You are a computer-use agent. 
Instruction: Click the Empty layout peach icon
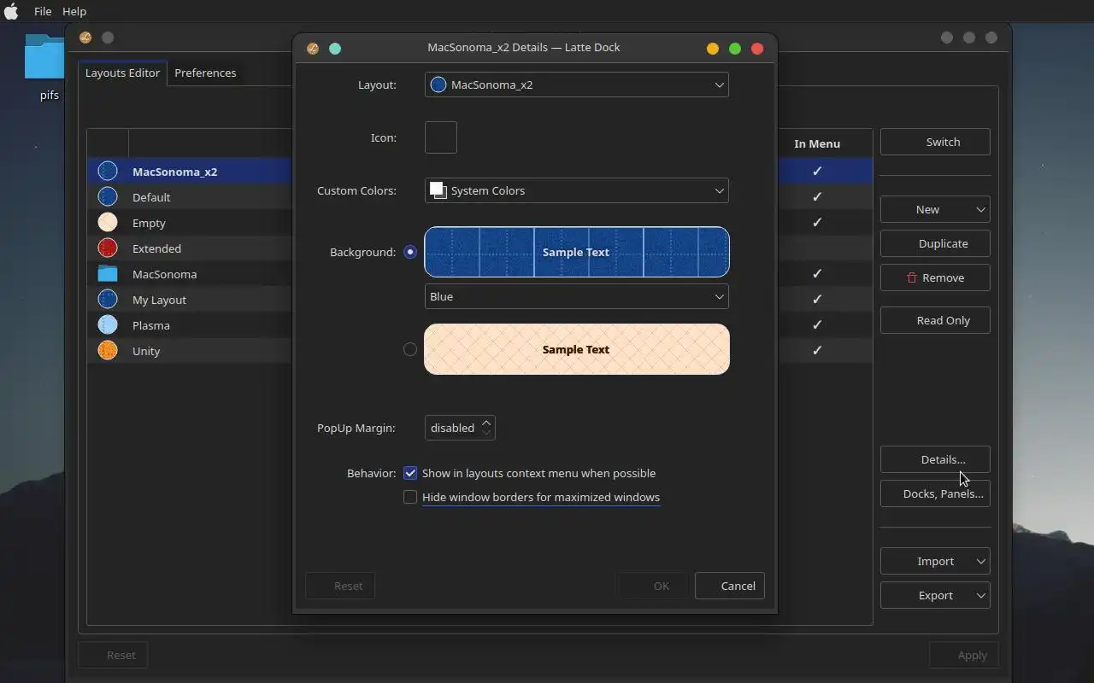[x=108, y=223]
